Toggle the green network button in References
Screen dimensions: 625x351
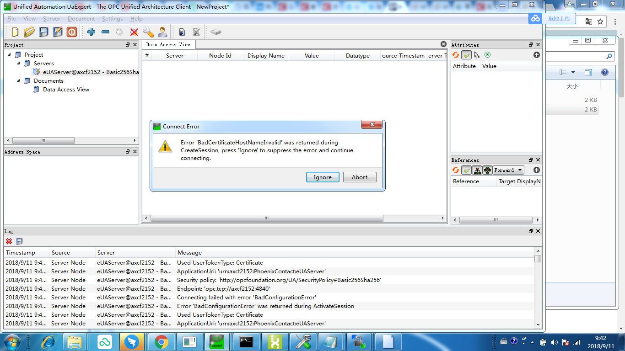pos(488,170)
